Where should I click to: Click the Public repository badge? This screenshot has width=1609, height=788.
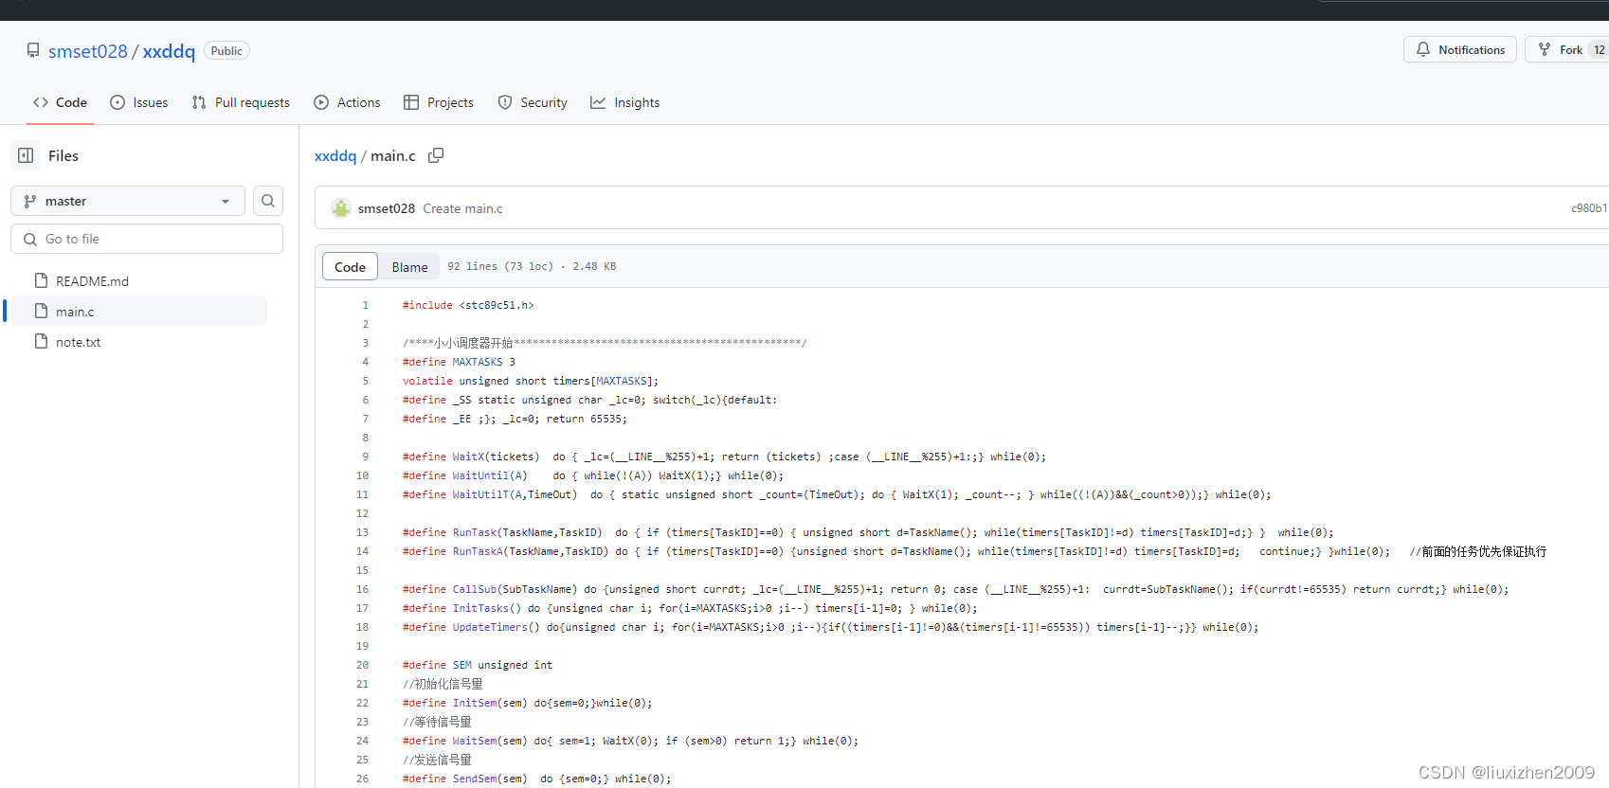point(226,51)
